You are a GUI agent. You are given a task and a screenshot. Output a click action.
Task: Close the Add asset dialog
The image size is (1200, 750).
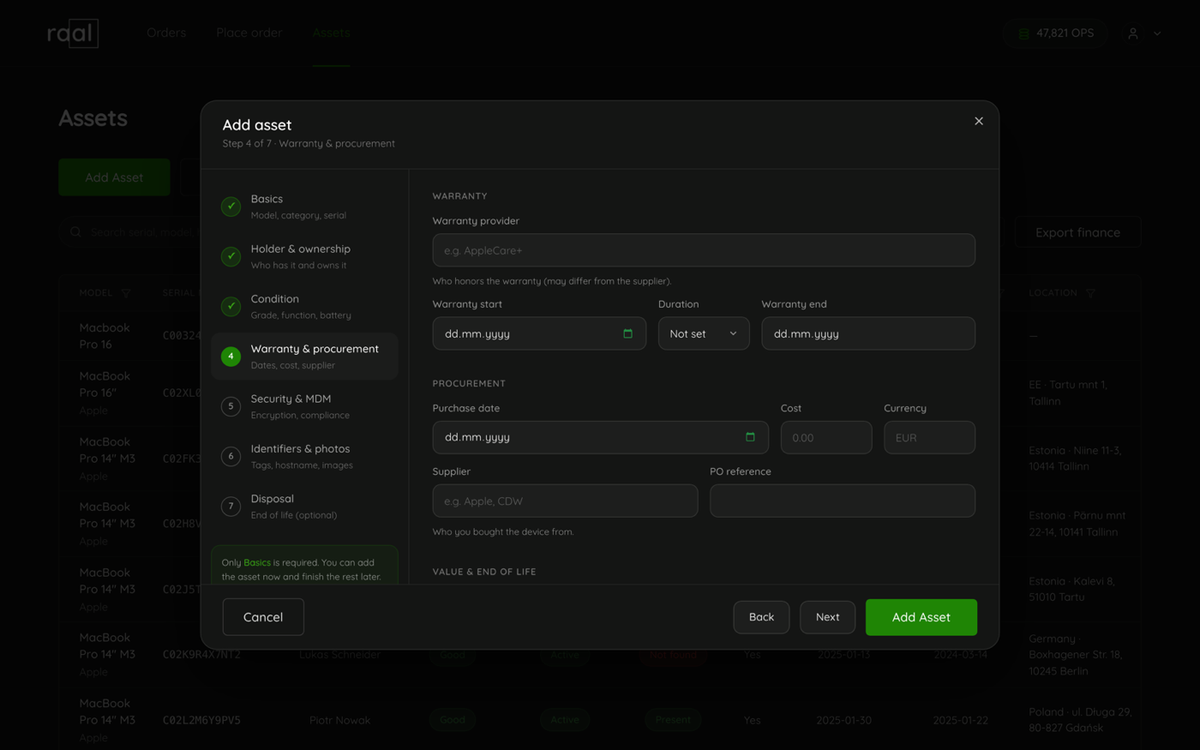pyautogui.click(x=978, y=121)
